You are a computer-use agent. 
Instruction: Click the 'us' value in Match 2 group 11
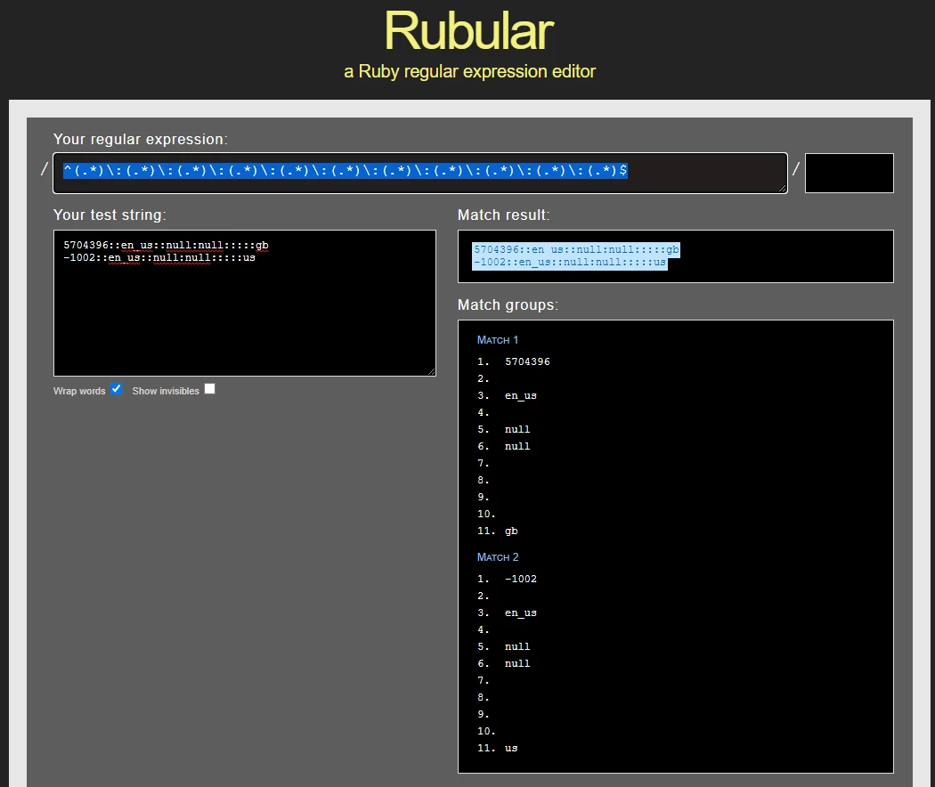click(x=511, y=748)
